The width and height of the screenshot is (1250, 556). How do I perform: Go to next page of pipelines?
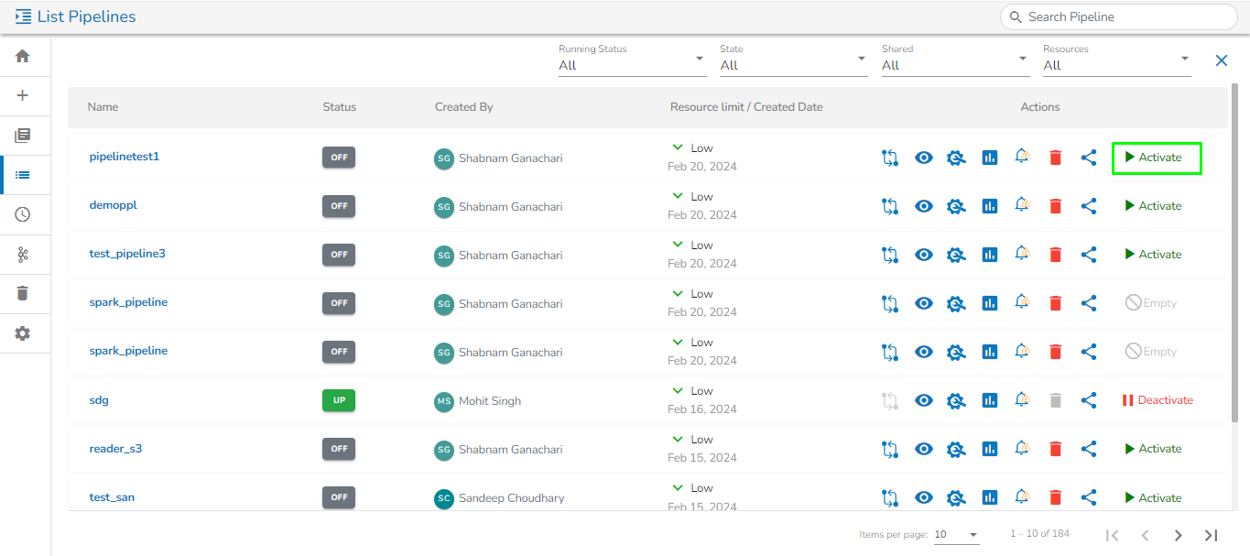coord(1179,535)
